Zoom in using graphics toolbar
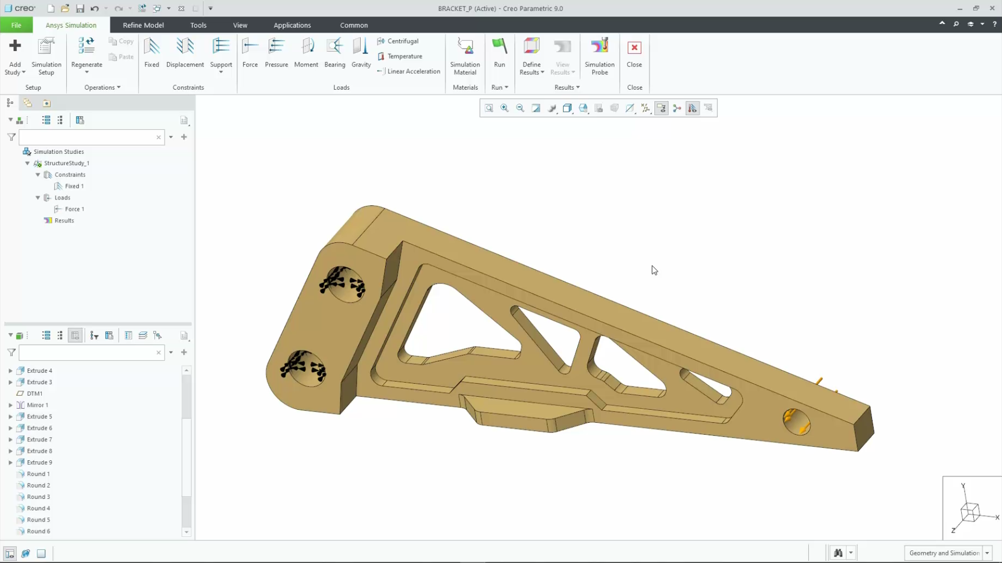Image resolution: width=1002 pixels, height=563 pixels. point(505,108)
